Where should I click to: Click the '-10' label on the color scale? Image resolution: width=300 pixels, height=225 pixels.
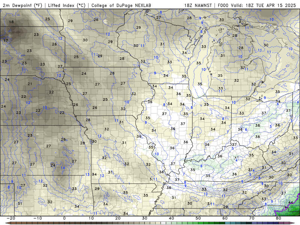(x=37, y=218)
